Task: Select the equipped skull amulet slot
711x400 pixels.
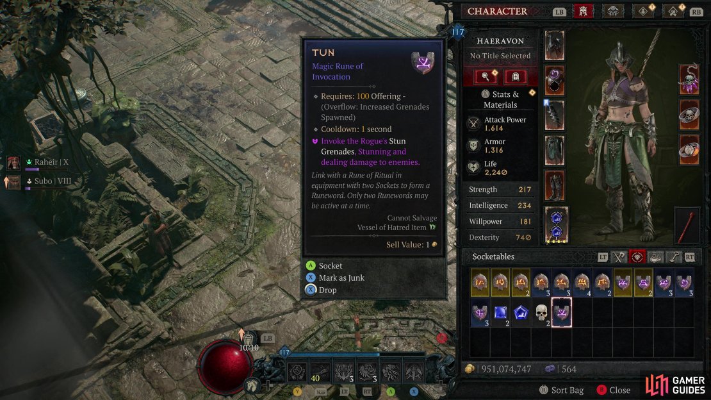Action: point(689,79)
